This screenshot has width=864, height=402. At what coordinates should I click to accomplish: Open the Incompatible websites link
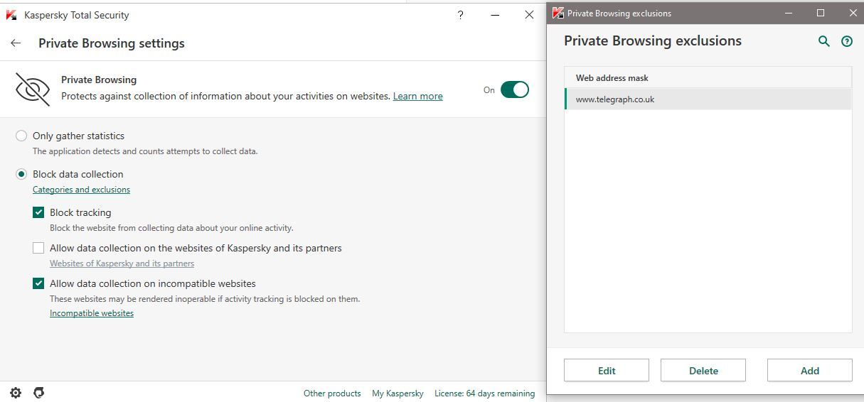point(92,313)
